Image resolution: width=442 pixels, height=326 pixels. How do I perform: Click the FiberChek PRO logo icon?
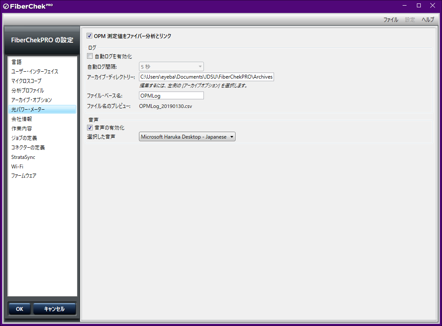click(6, 6)
